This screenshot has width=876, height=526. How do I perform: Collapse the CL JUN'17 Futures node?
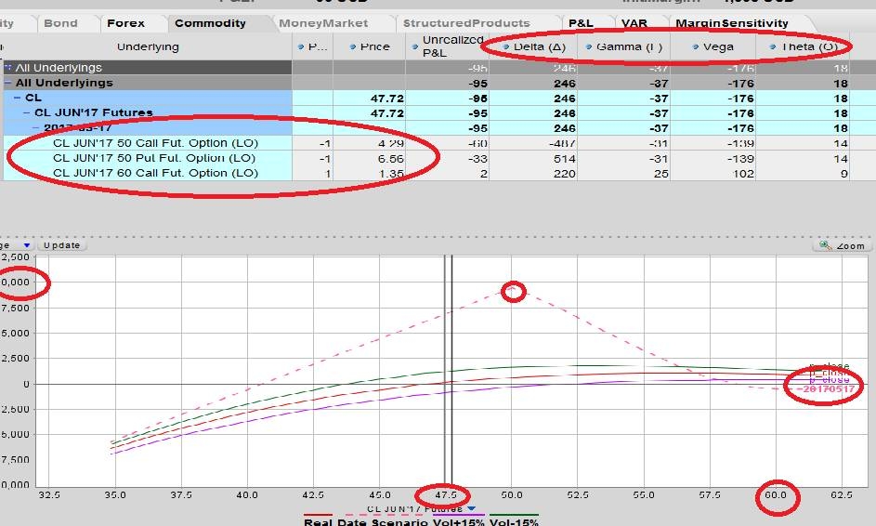27,113
